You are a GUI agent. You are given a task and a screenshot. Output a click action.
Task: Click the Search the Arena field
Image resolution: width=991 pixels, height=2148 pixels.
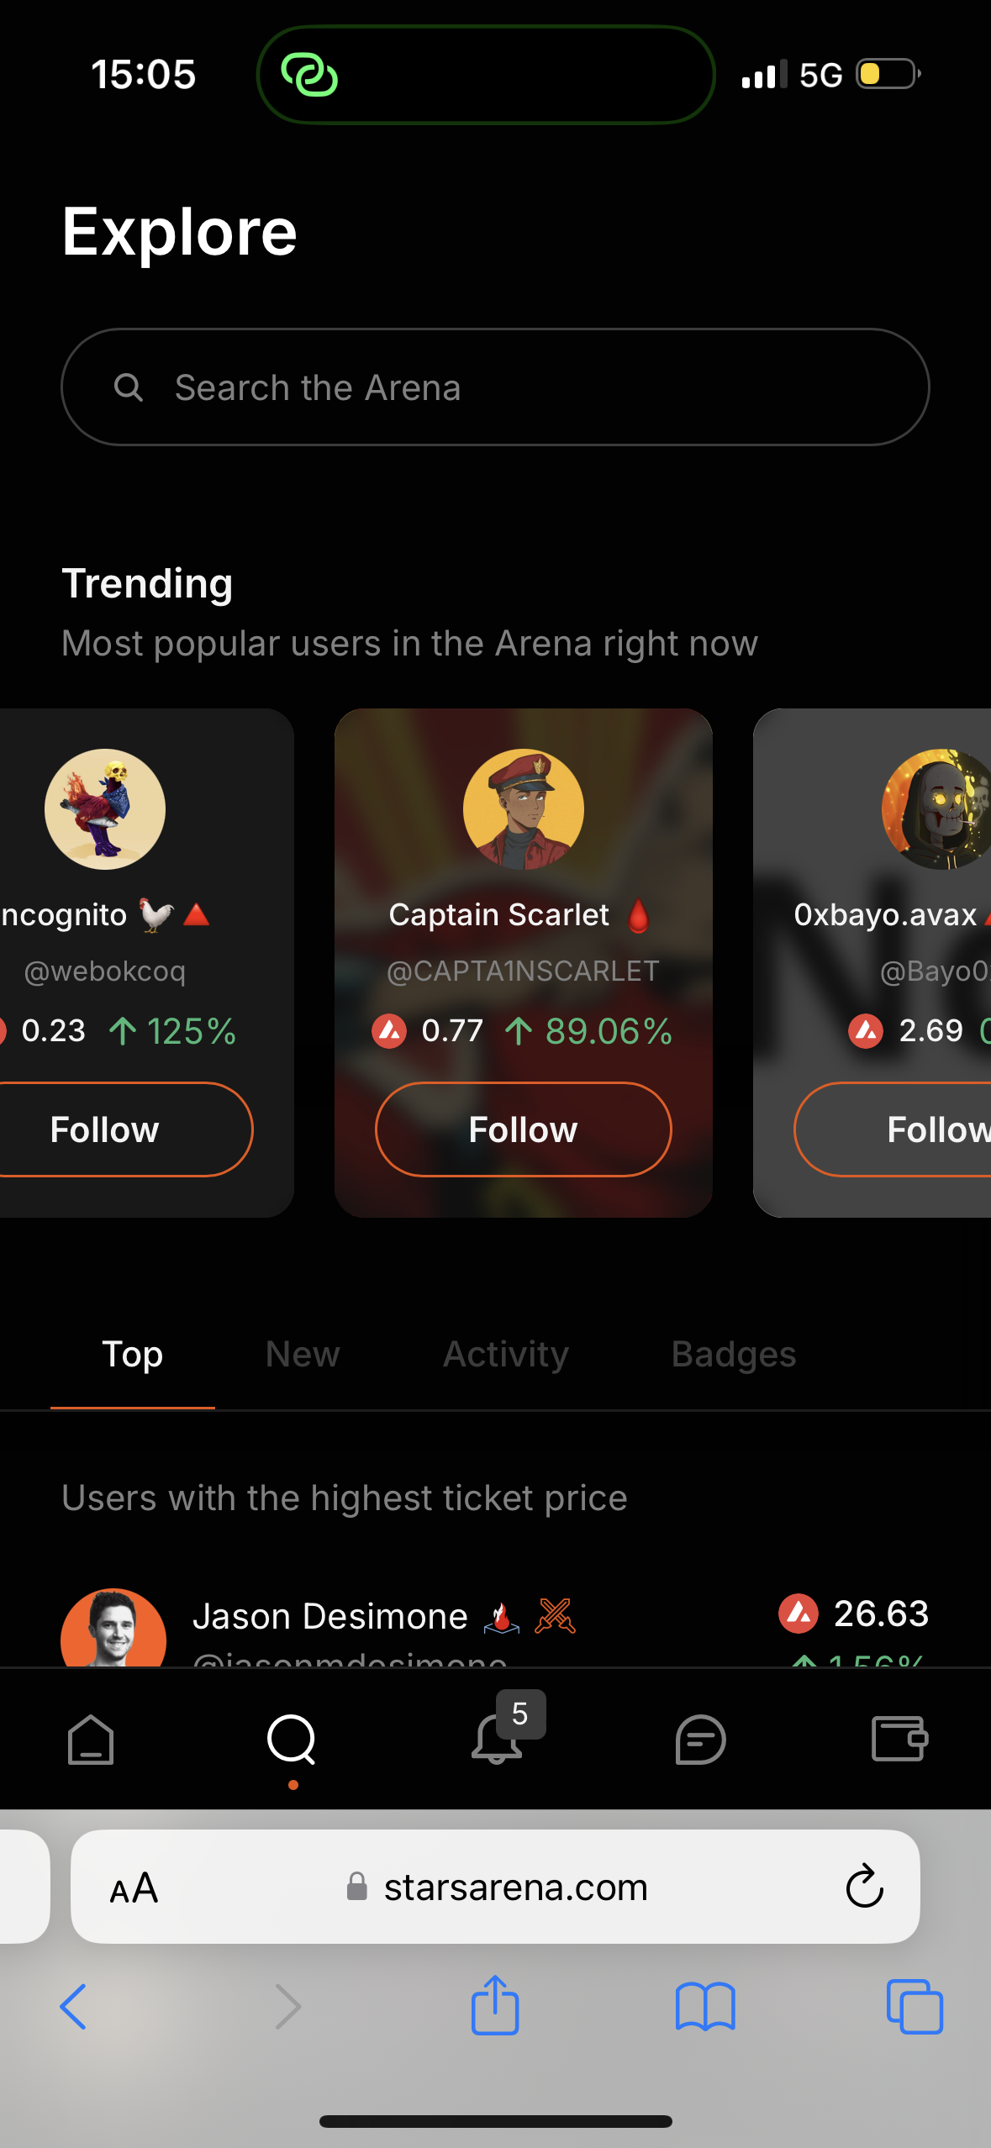(495, 387)
